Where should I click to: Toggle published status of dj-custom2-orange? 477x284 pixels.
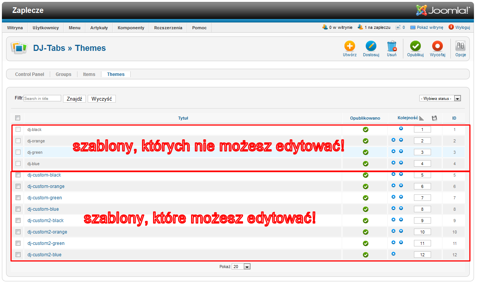[365, 232]
